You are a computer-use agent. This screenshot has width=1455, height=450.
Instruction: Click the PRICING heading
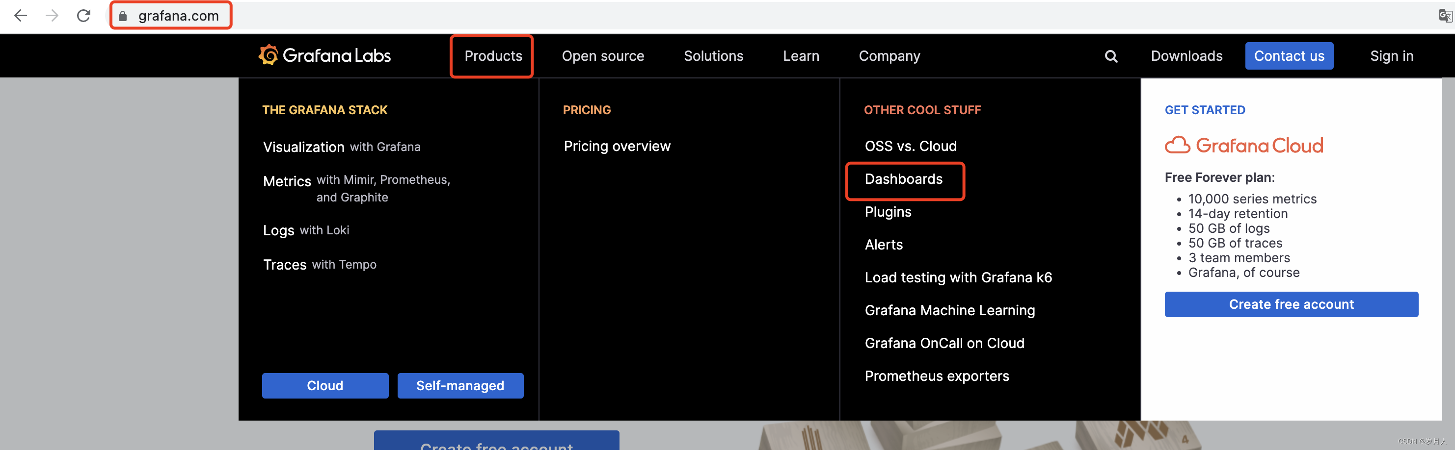click(587, 110)
